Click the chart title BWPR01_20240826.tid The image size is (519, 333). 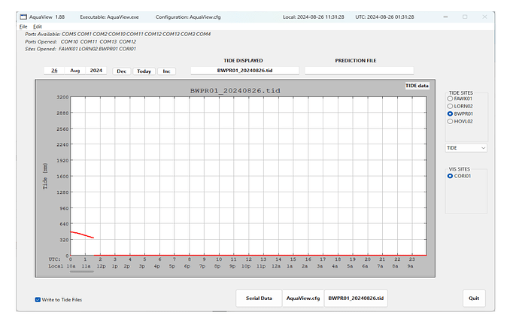pos(235,91)
